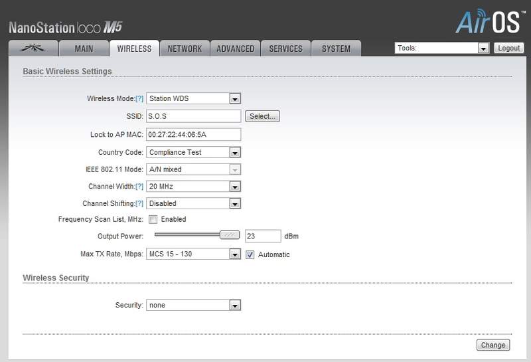Click the AirOS logo

[490, 22]
